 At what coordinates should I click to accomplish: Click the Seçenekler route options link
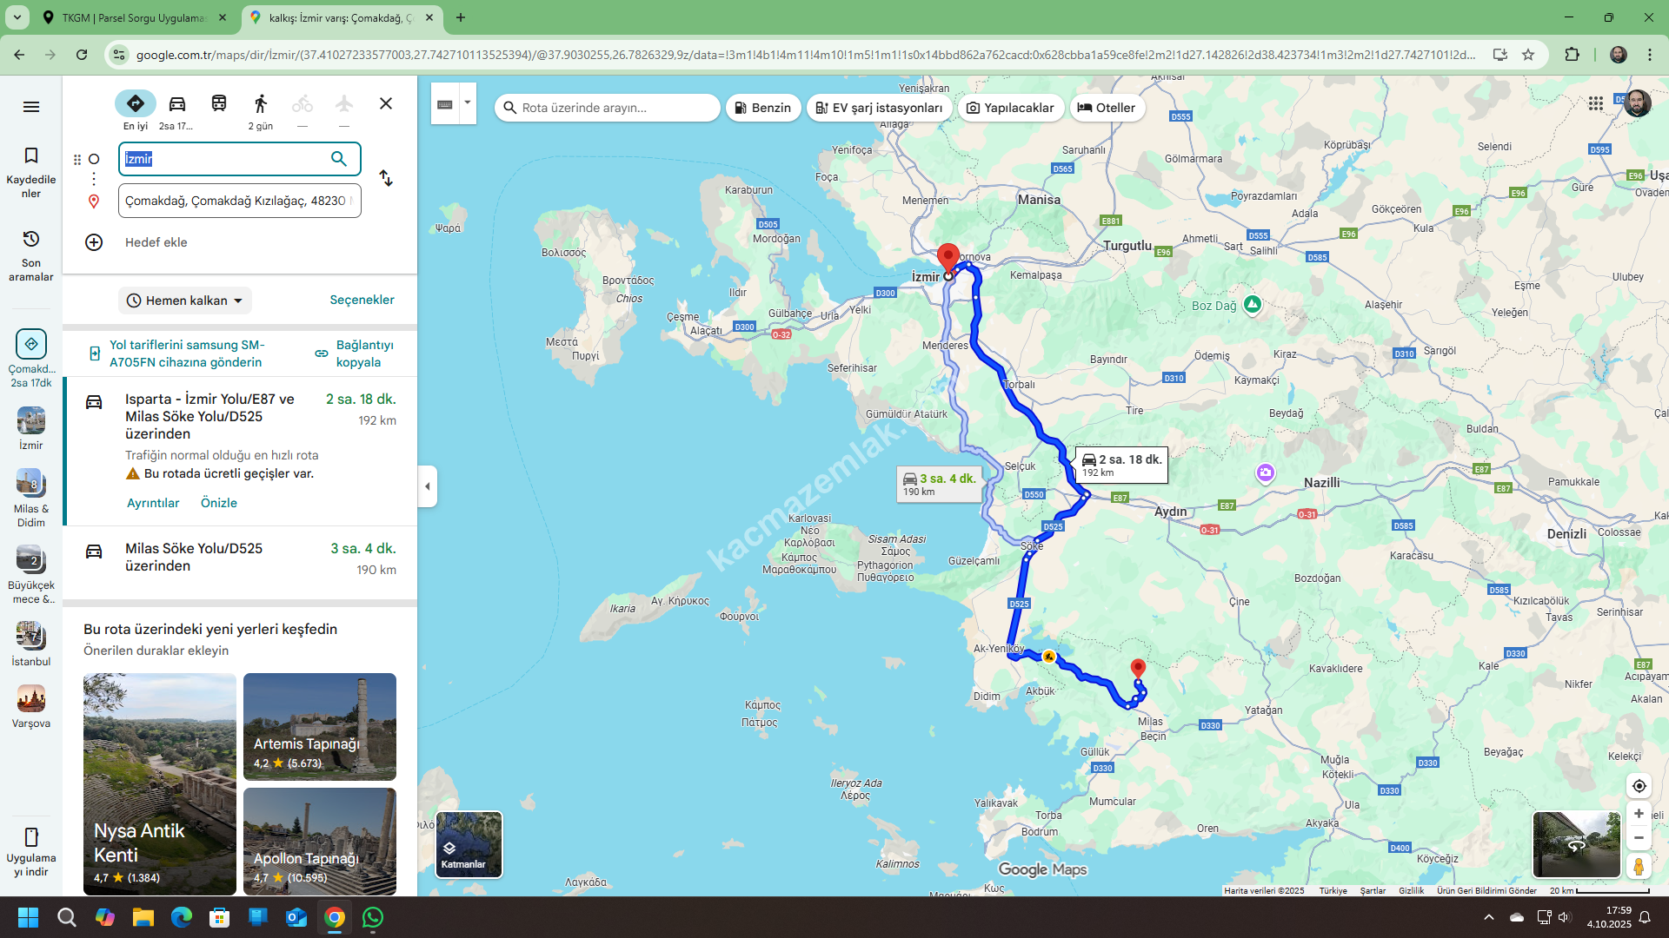click(362, 300)
